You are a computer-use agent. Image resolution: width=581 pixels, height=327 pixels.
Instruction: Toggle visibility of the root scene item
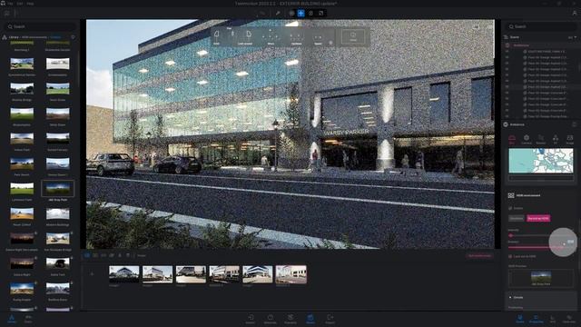tap(507, 45)
